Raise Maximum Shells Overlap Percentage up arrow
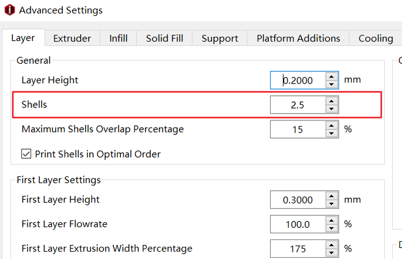 click(332, 125)
